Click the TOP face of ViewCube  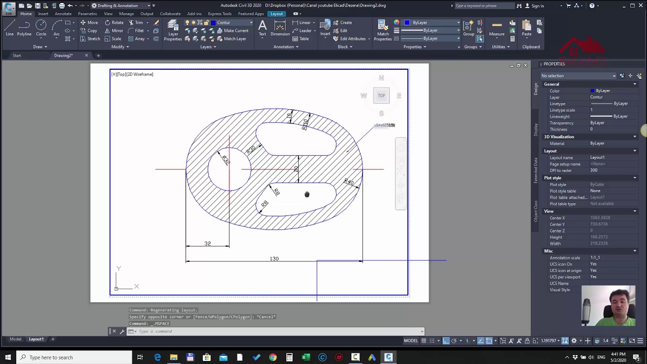pyautogui.click(x=382, y=95)
